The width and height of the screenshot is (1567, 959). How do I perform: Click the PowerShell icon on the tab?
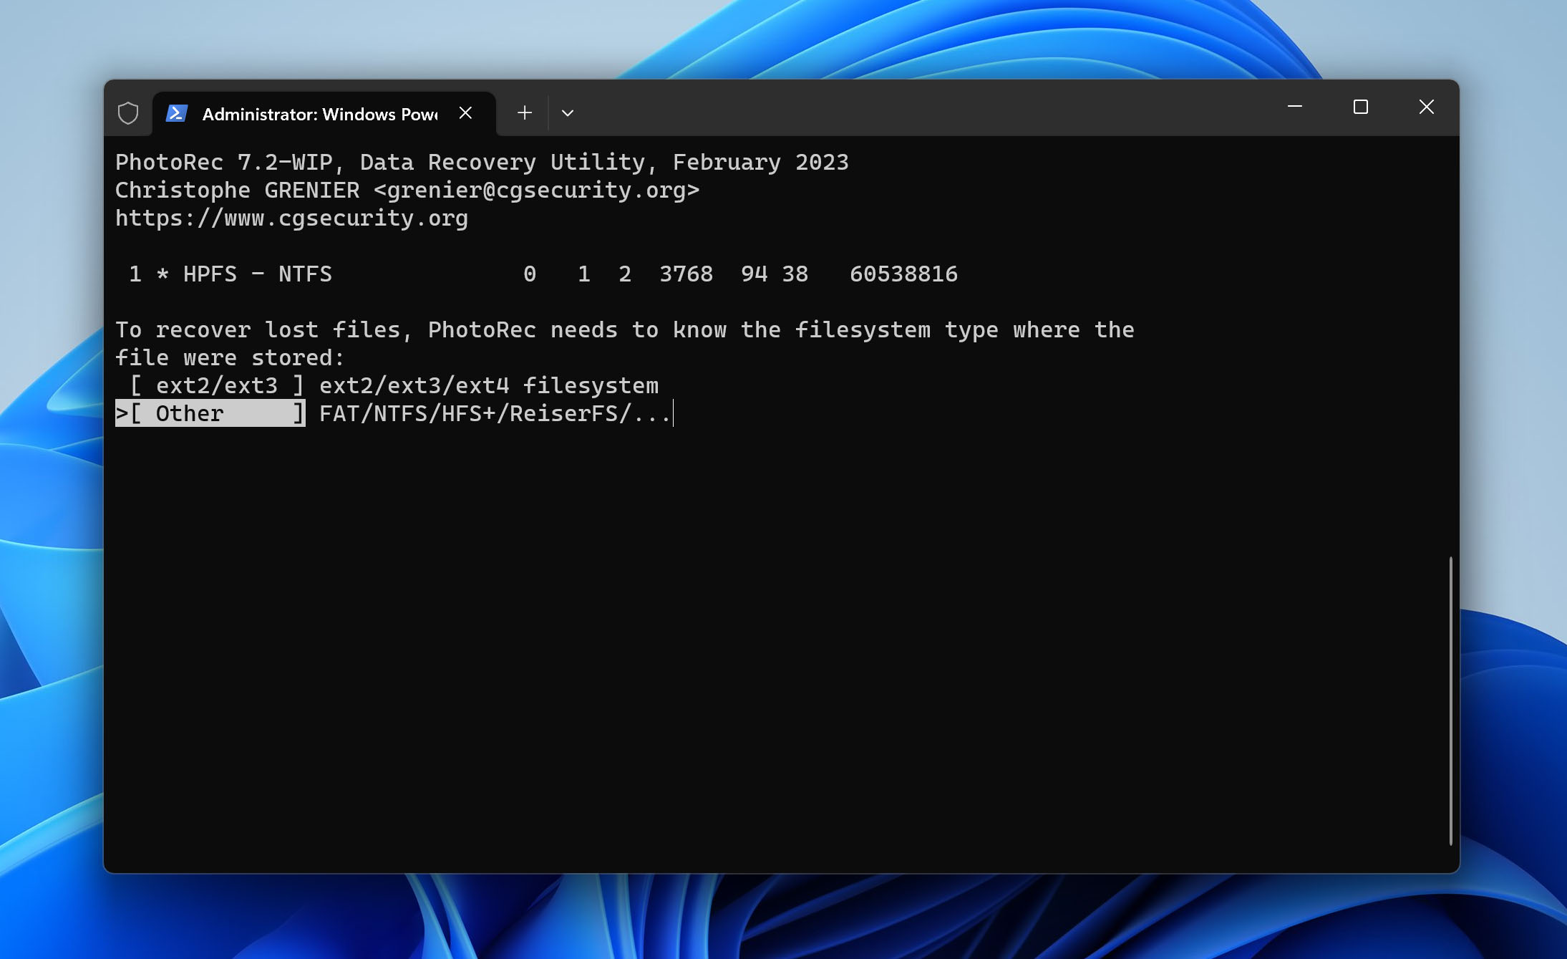click(176, 113)
